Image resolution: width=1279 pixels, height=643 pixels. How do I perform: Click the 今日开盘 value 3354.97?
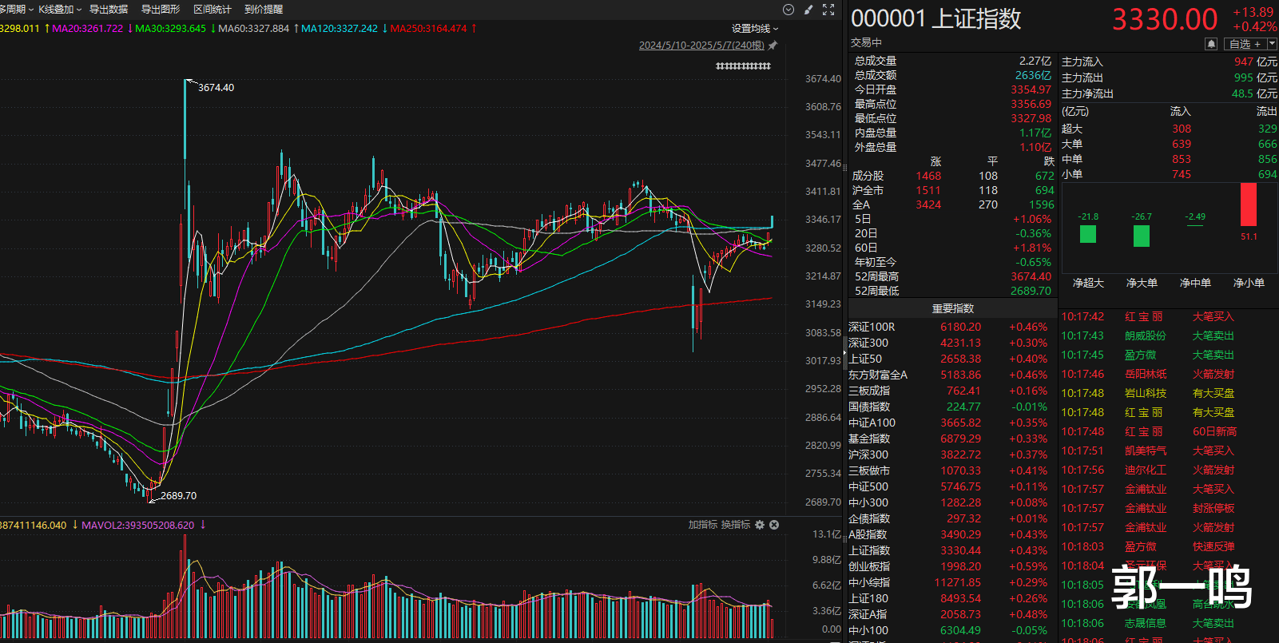click(x=1031, y=89)
